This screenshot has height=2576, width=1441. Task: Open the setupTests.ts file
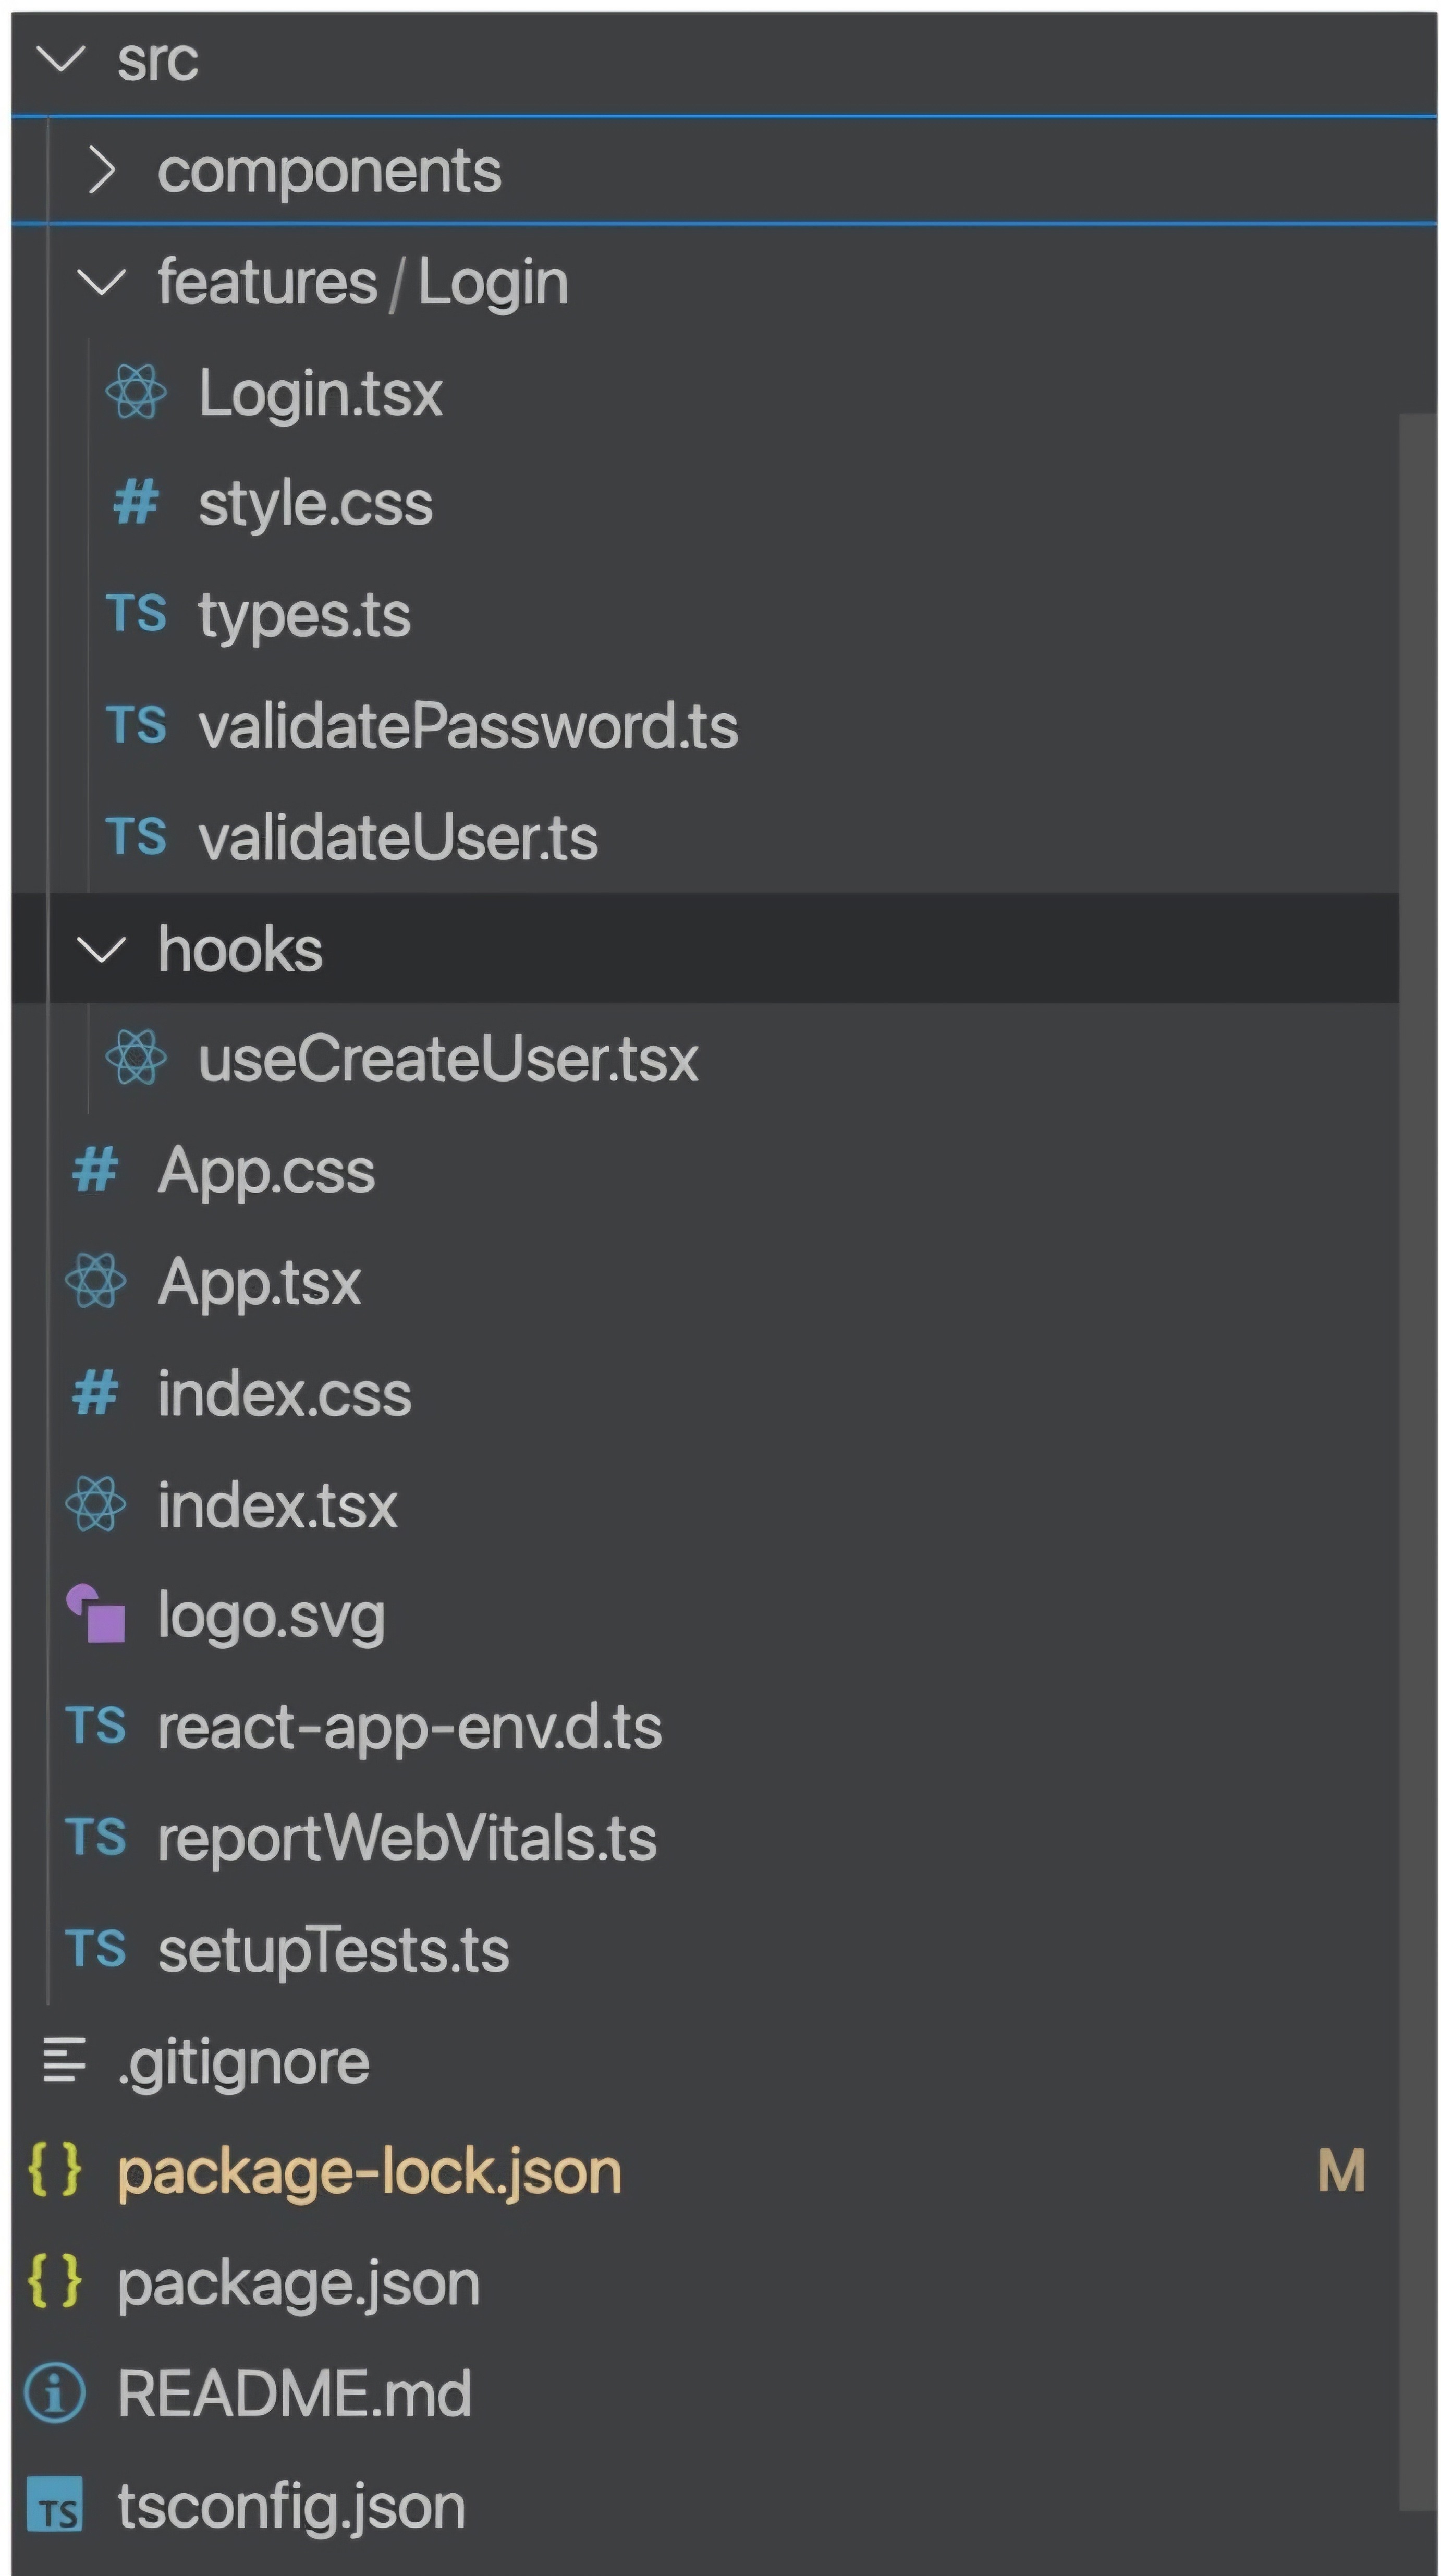point(333,1951)
